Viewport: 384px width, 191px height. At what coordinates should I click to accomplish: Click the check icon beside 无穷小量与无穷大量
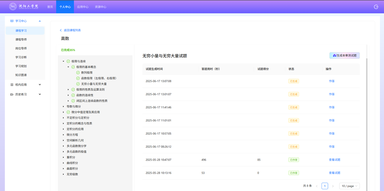click(78, 84)
